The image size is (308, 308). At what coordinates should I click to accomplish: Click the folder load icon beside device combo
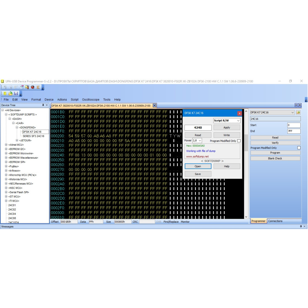(x=298, y=112)
